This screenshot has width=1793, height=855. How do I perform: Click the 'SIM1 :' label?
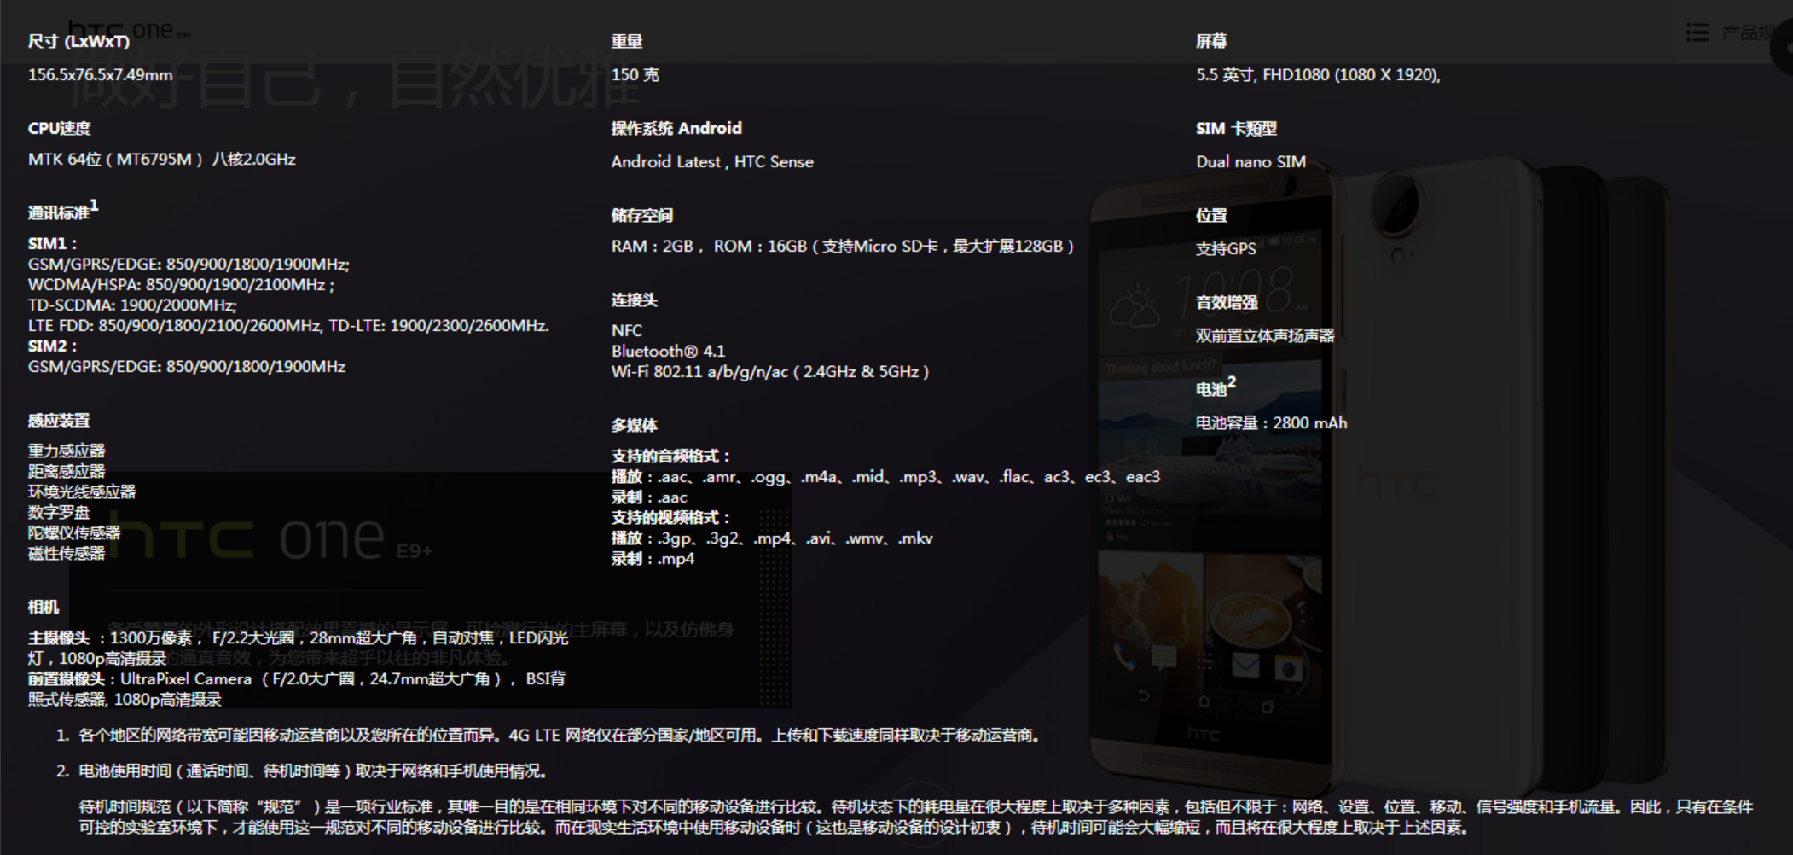pyautogui.click(x=52, y=243)
